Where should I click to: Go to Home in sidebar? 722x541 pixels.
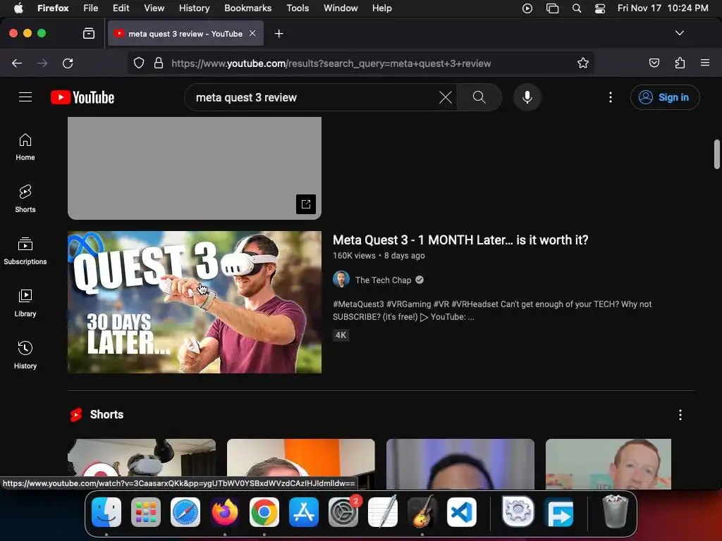point(25,147)
